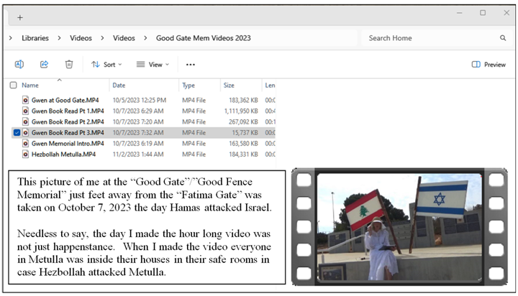Click the MP4 icon of Gwen at Good Gate
The width and height of the screenshot is (518, 296).
[26, 100]
